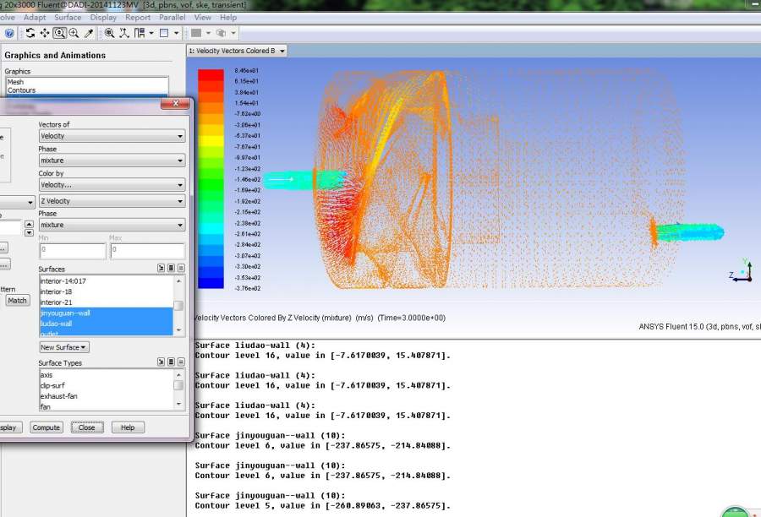This screenshot has height=517, width=761.
Task: Deselect all entries in Surface Types list
Action: point(180,362)
